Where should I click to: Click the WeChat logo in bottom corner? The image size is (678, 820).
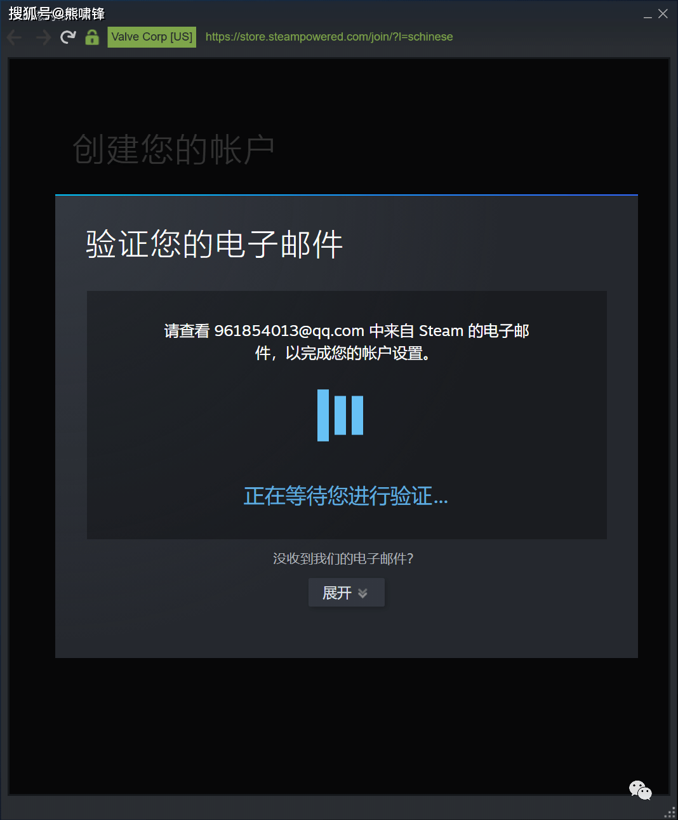tap(641, 790)
